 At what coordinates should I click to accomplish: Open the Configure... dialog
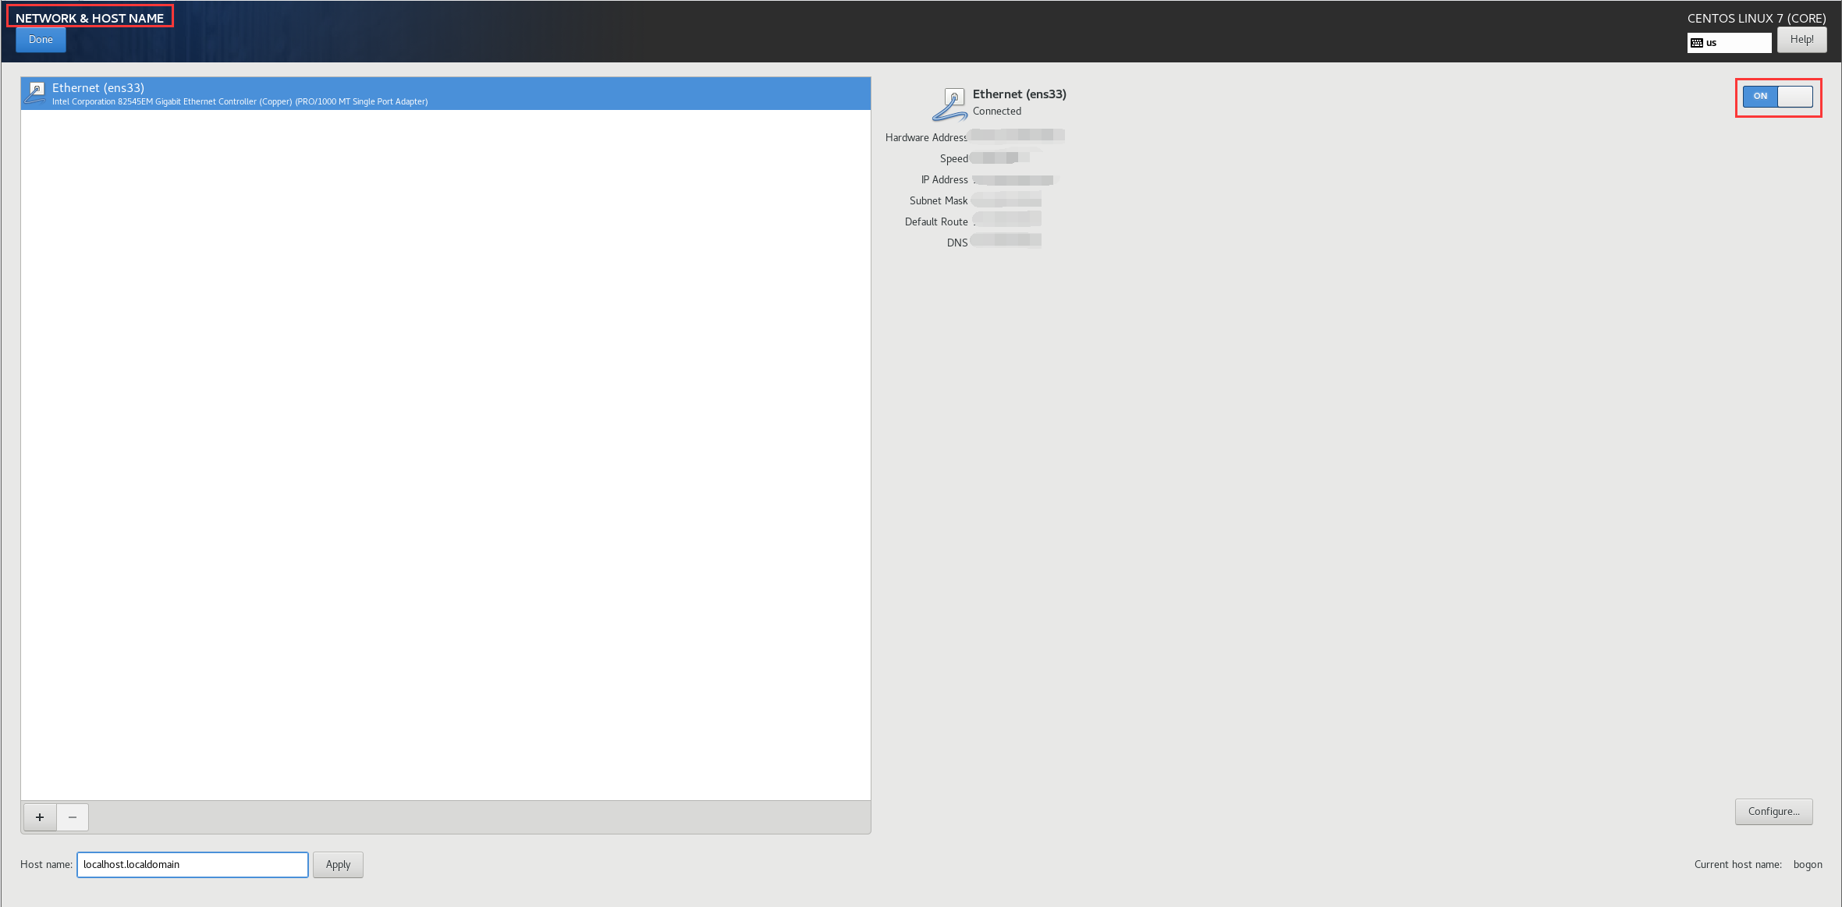pos(1773,811)
